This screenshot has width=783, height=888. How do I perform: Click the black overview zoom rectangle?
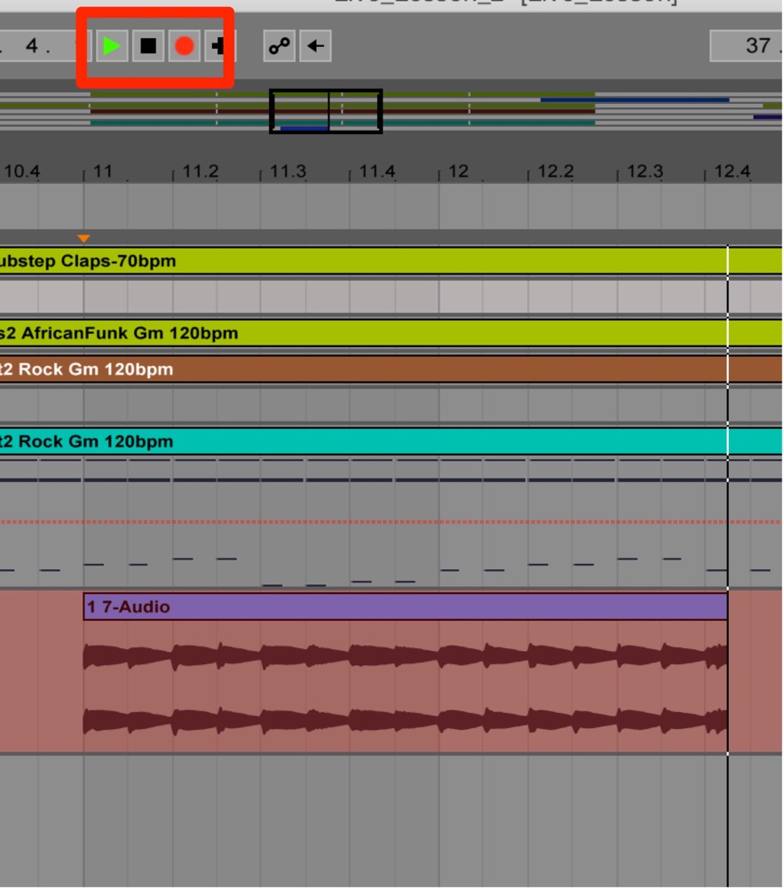click(x=326, y=111)
